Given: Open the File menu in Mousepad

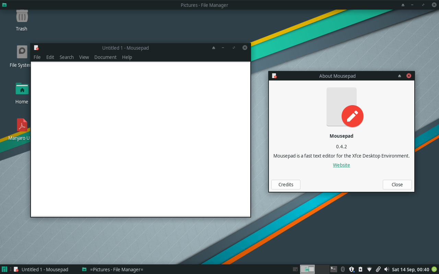Looking at the screenshot, I should tap(37, 57).
